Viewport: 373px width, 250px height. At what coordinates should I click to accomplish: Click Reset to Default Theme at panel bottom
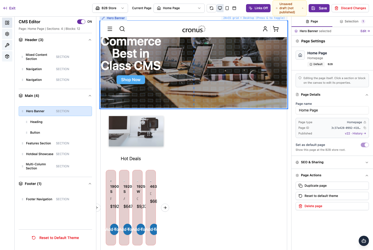pyautogui.click(x=55, y=238)
